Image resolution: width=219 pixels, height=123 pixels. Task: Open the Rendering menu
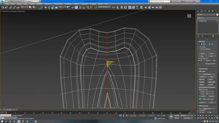pos(68,4)
